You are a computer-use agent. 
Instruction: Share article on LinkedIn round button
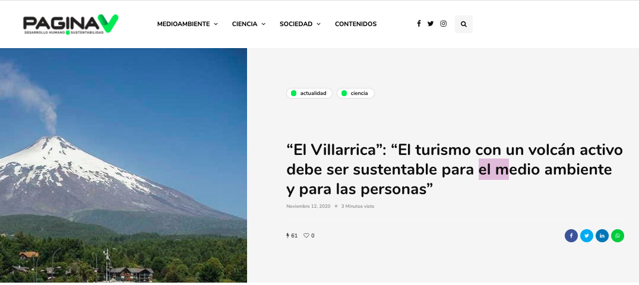602,236
